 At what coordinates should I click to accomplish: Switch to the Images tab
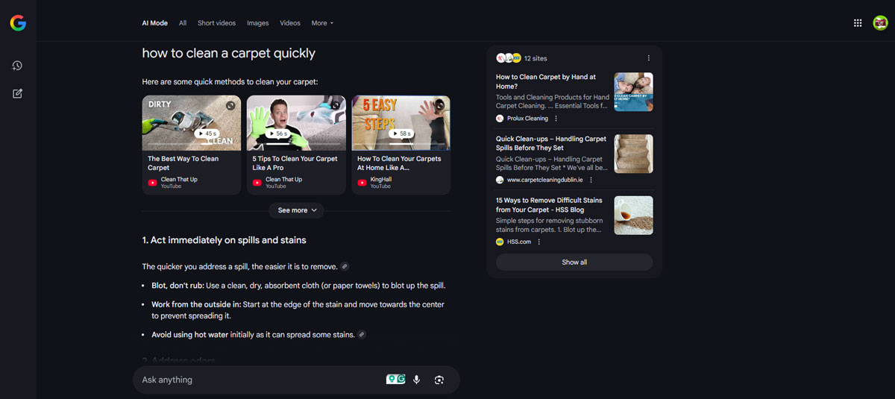[x=257, y=23]
